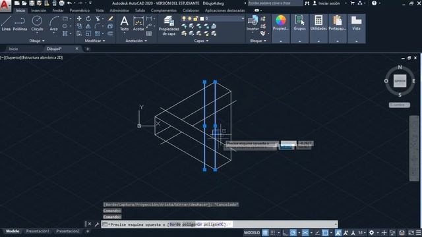Expand the Capas panel
Screen dimensions: 422x237
click(201, 41)
